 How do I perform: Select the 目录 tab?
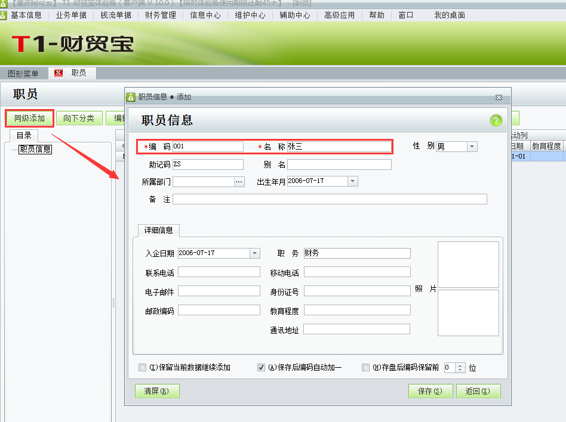click(x=24, y=135)
